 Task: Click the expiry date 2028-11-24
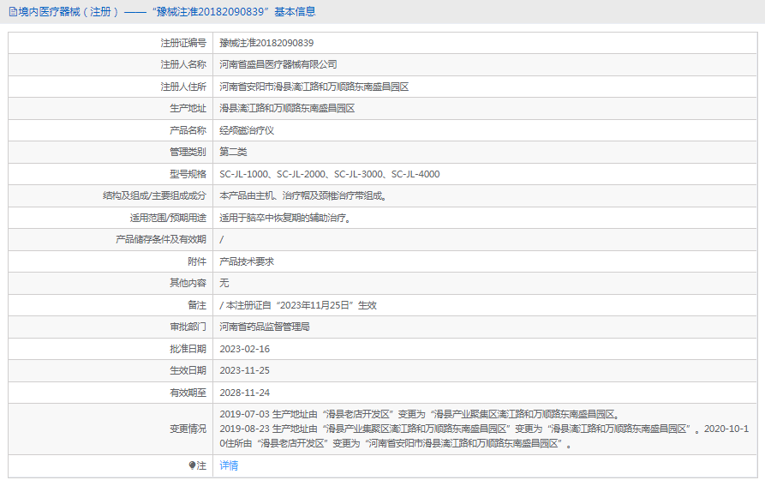244,393
